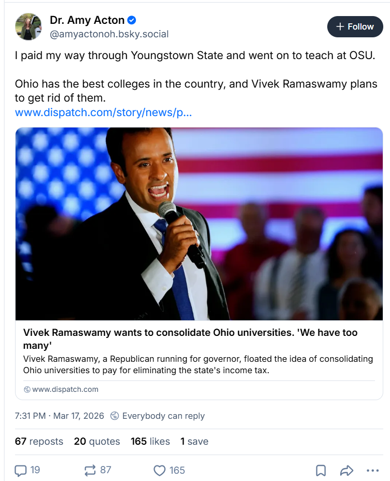Like the post with the heart icon

(160, 470)
